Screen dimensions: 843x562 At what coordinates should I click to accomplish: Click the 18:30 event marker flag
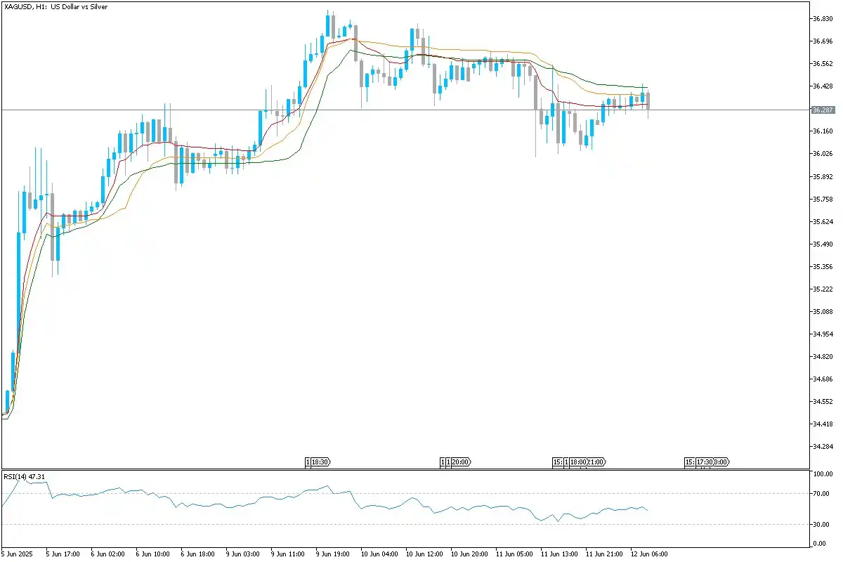[320, 462]
